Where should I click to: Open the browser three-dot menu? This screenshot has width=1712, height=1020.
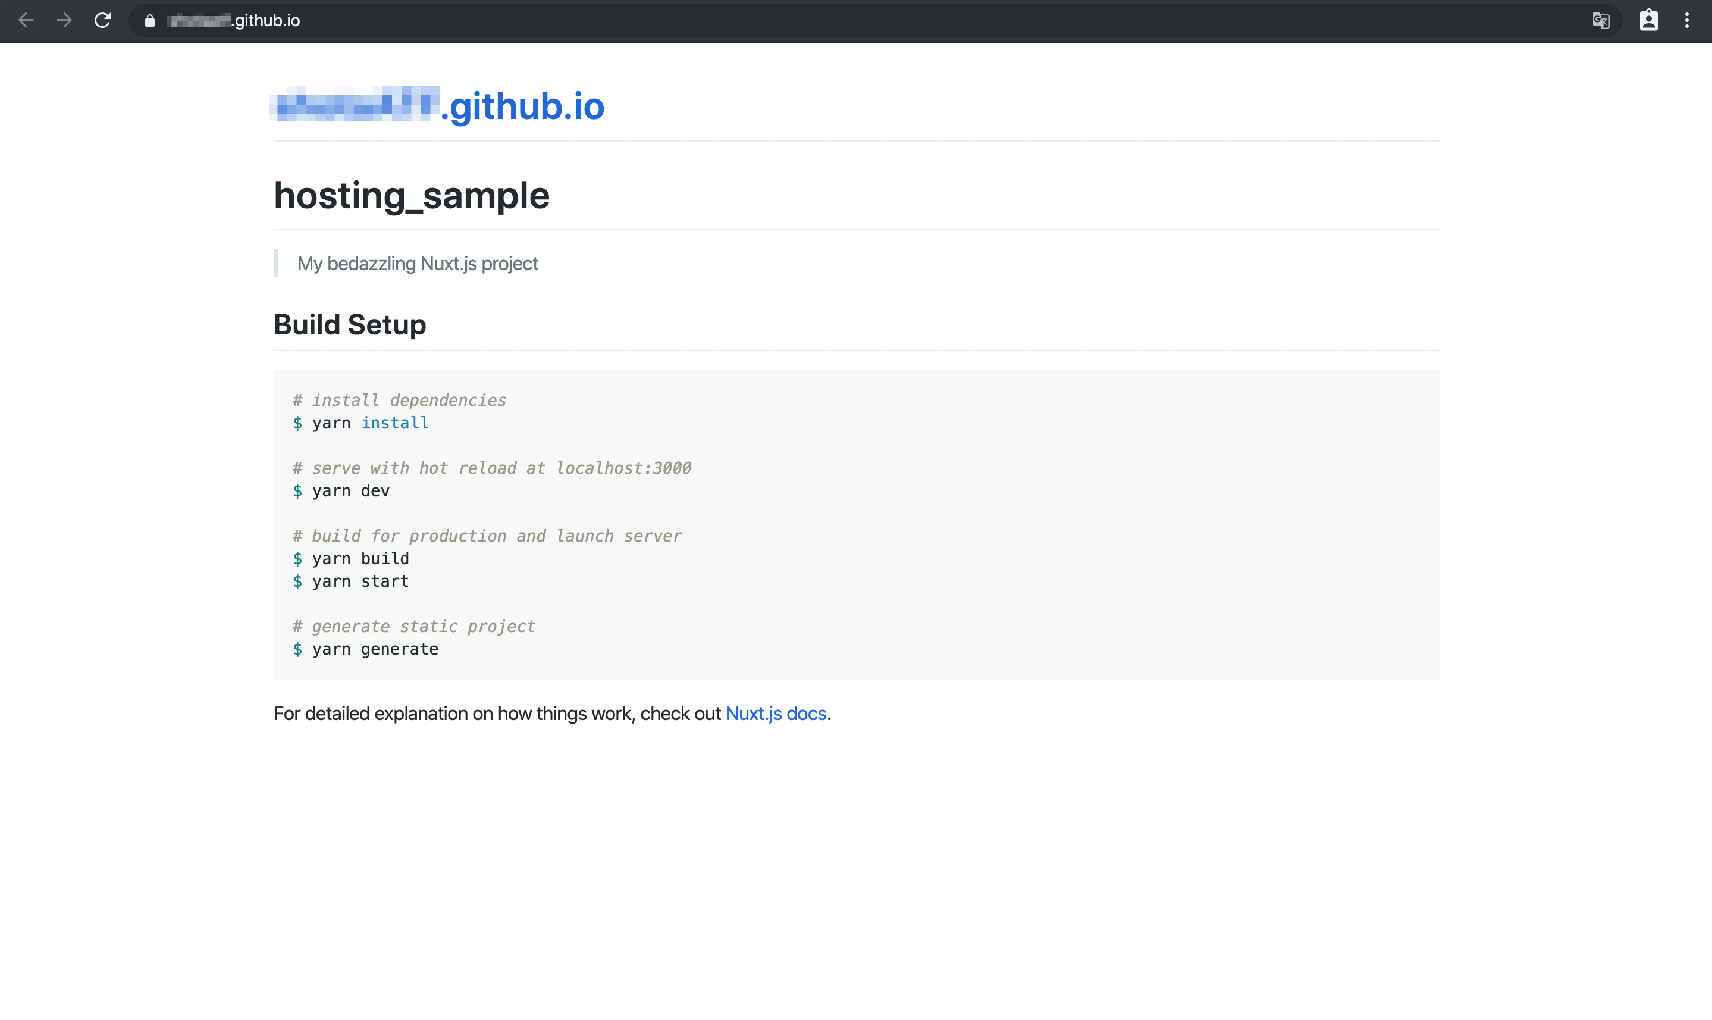click(x=1686, y=21)
